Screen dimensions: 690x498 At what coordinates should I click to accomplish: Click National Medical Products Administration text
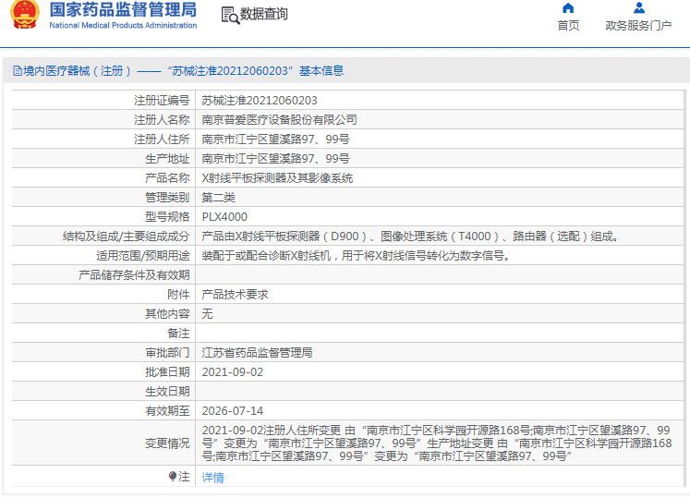click(x=123, y=26)
